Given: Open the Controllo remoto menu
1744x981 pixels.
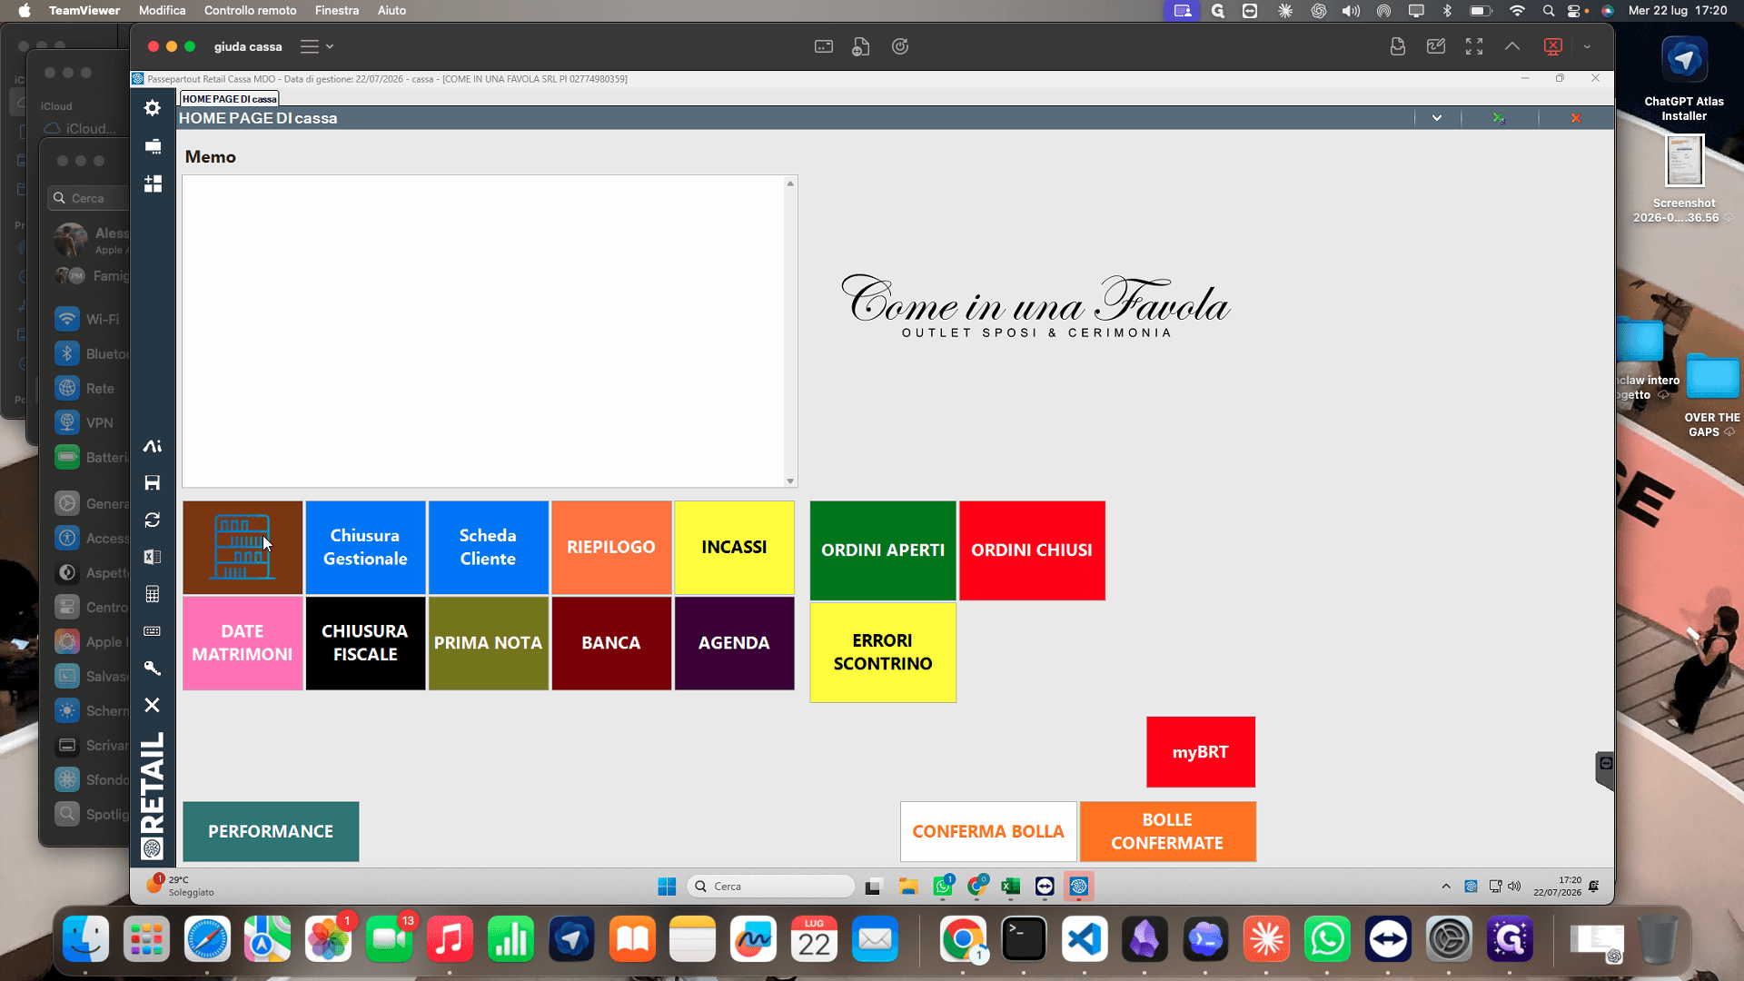Looking at the screenshot, I should (250, 10).
